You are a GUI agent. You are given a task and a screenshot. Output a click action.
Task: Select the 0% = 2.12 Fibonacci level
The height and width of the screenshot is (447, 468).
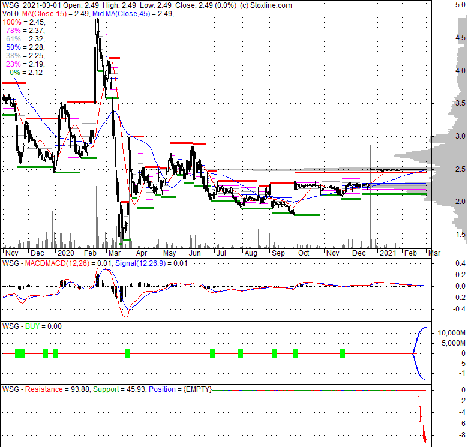(x=26, y=72)
